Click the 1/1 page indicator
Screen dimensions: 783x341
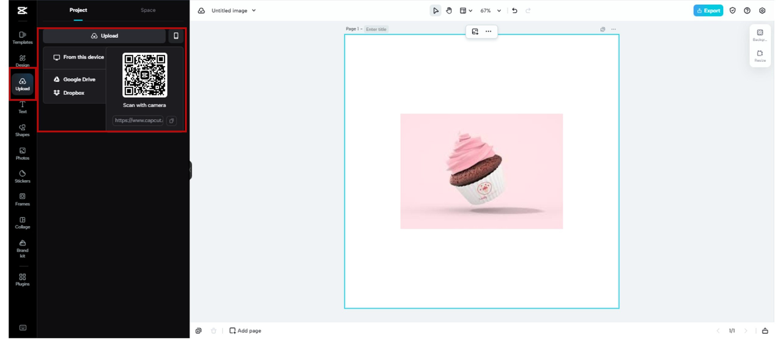pos(732,331)
